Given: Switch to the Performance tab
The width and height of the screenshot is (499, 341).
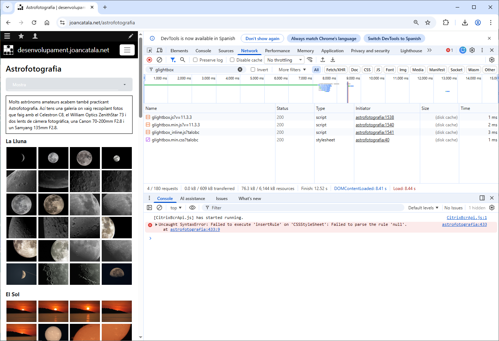Looking at the screenshot, I should pos(278,50).
